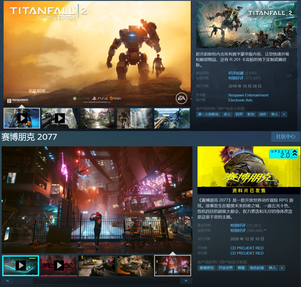
Task: Select the 射击 tag
Action: 251,114
